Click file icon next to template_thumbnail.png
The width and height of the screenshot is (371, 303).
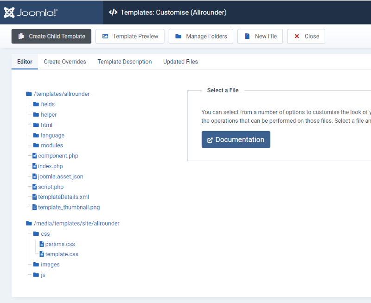[34, 207]
